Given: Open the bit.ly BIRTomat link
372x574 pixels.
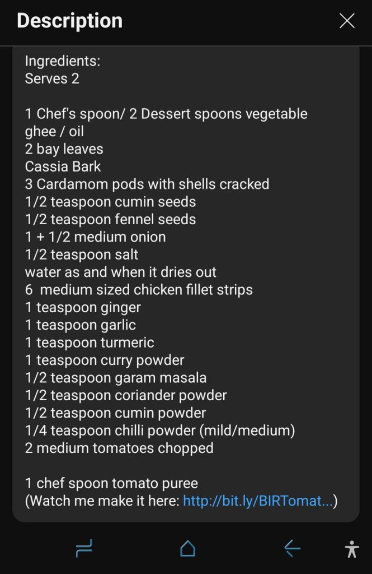Looking at the screenshot, I should (258, 501).
